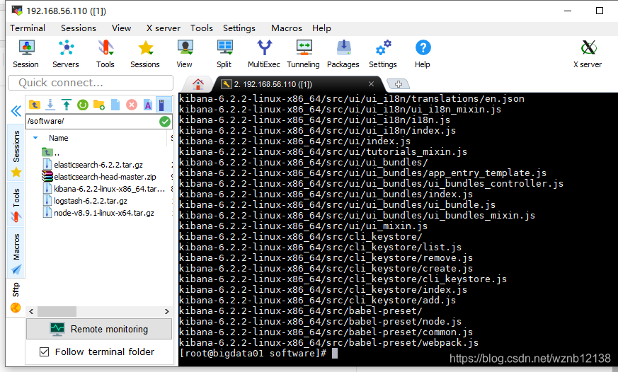Click the file list scroll right arrow
Image resolution: width=618 pixels, height=372 pixels.
pos(167,311)
